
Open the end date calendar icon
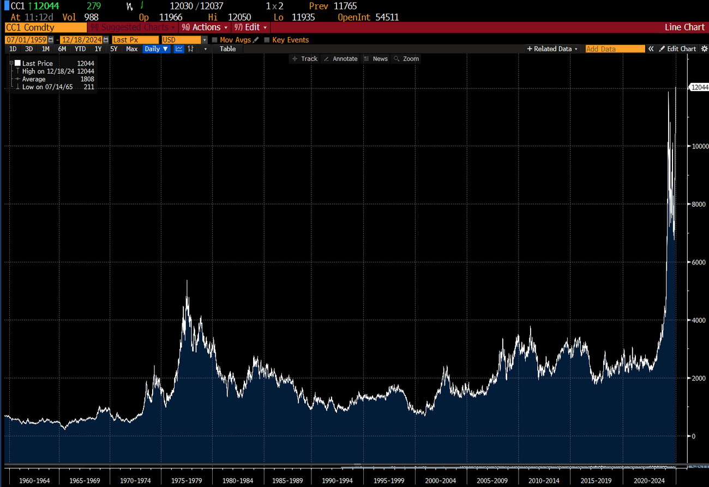click(106, 40)
